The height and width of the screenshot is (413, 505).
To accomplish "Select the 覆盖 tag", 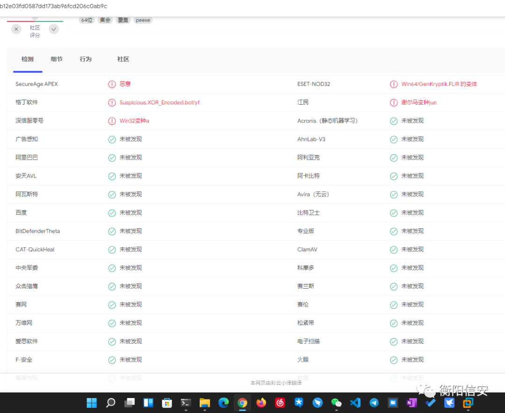I will pos(123,20).
